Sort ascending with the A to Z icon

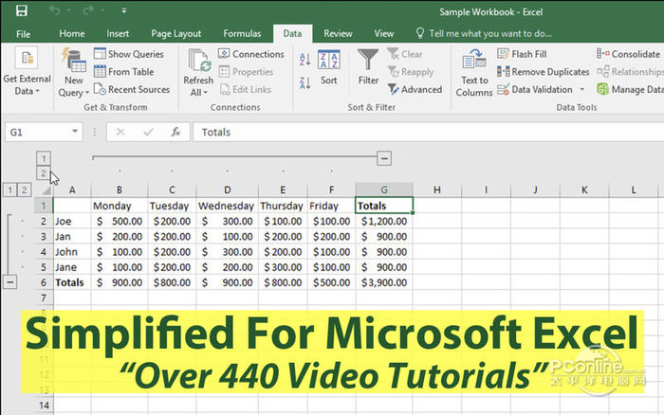[x=304, y=59]
